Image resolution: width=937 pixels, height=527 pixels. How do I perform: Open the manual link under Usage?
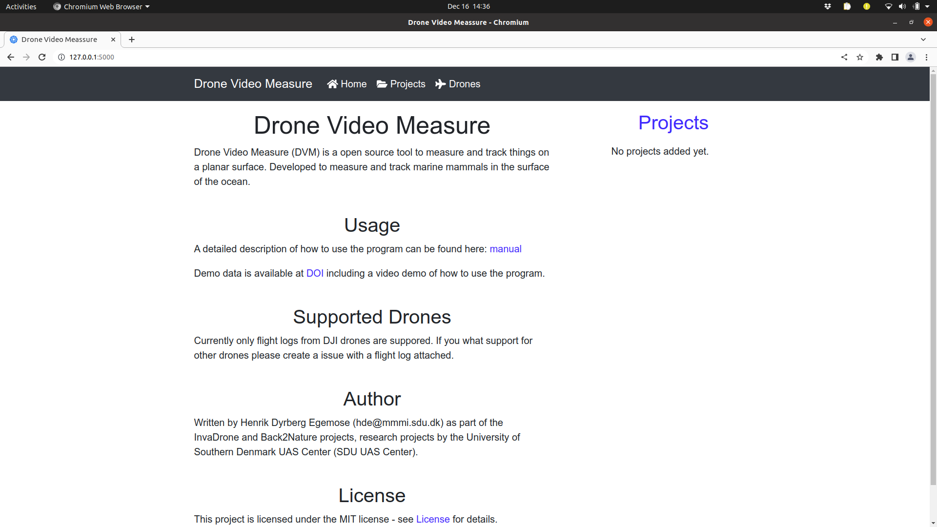click(506, 249)
